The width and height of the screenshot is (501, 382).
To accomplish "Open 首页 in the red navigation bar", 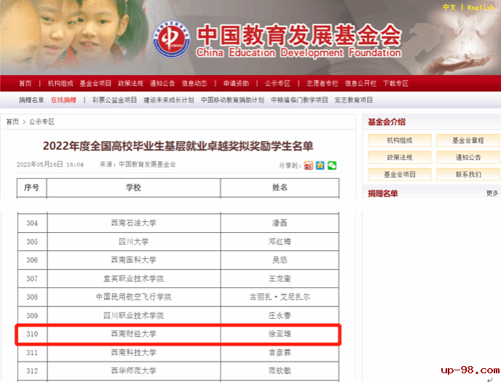I will point(25,83).
